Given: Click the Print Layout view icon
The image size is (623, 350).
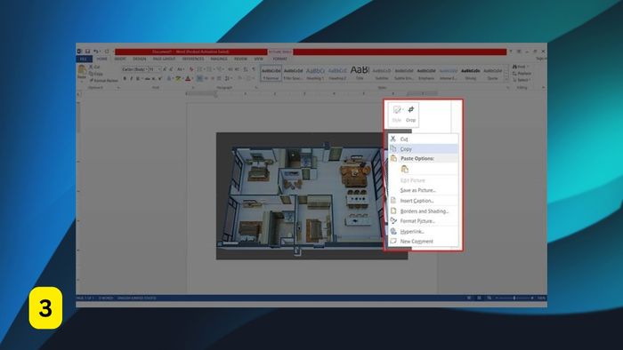Looking at the screenshot, I should (479, 298).
